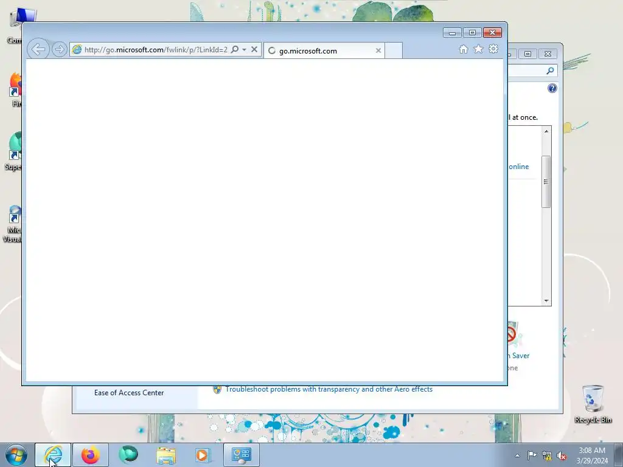This screenshot has width=623, height=467.
Task: Open Windows Media Player from taskbar
Action: (203, 455)
